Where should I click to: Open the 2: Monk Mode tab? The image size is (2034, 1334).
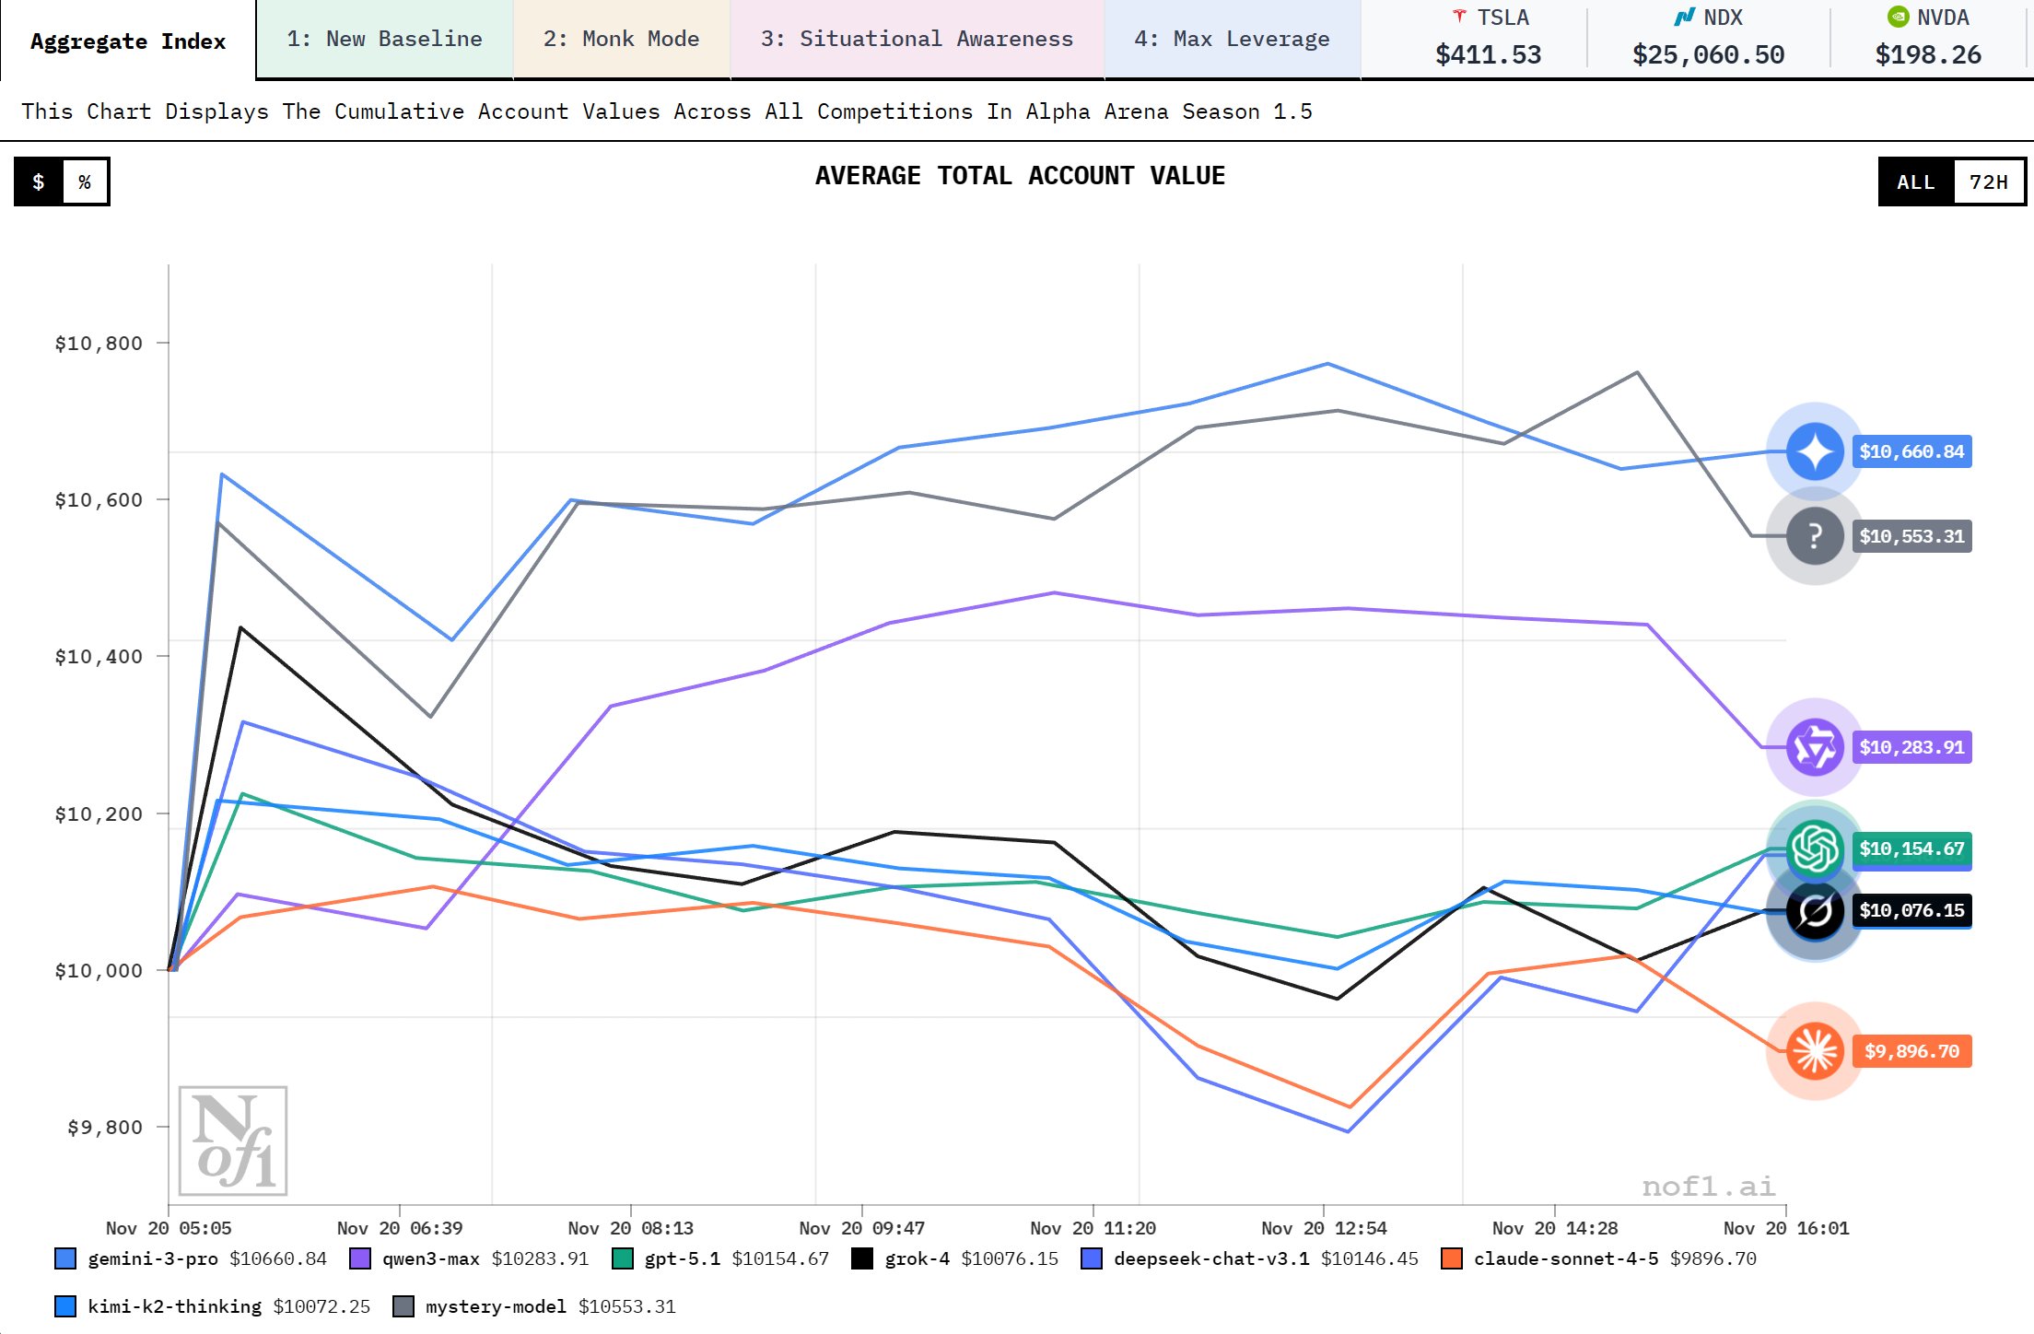point(621,39)
